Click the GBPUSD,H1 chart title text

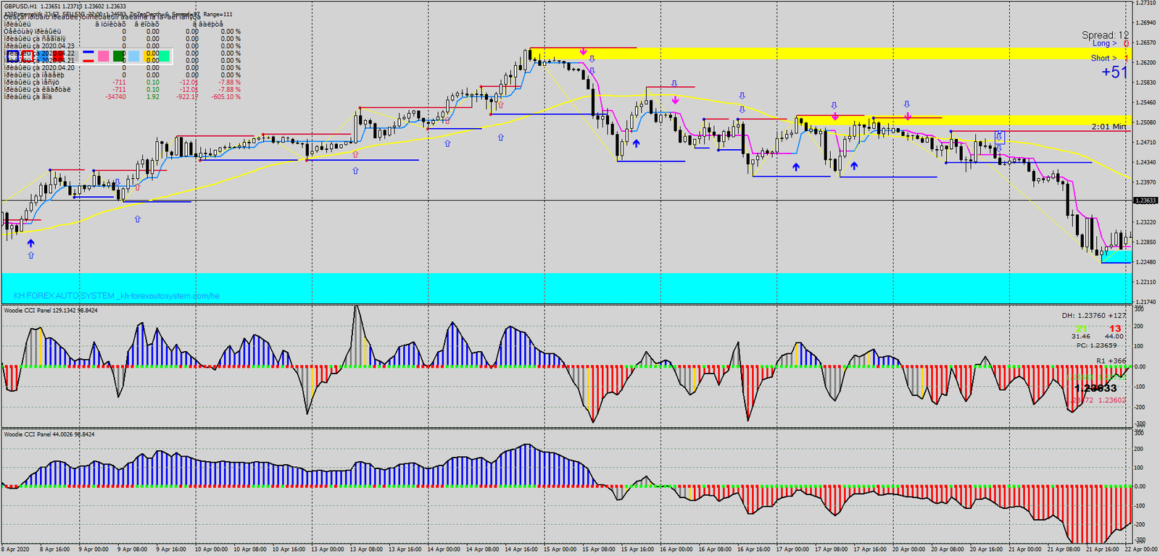click(x=20, y=7)
